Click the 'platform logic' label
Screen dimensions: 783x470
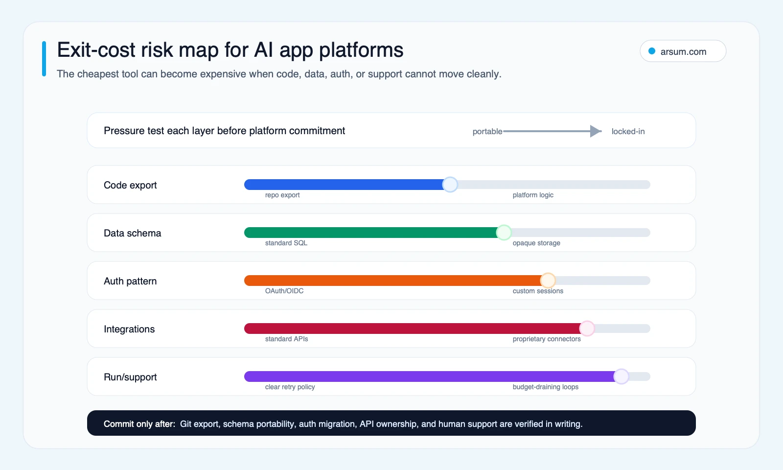click(x=533, y=195)
